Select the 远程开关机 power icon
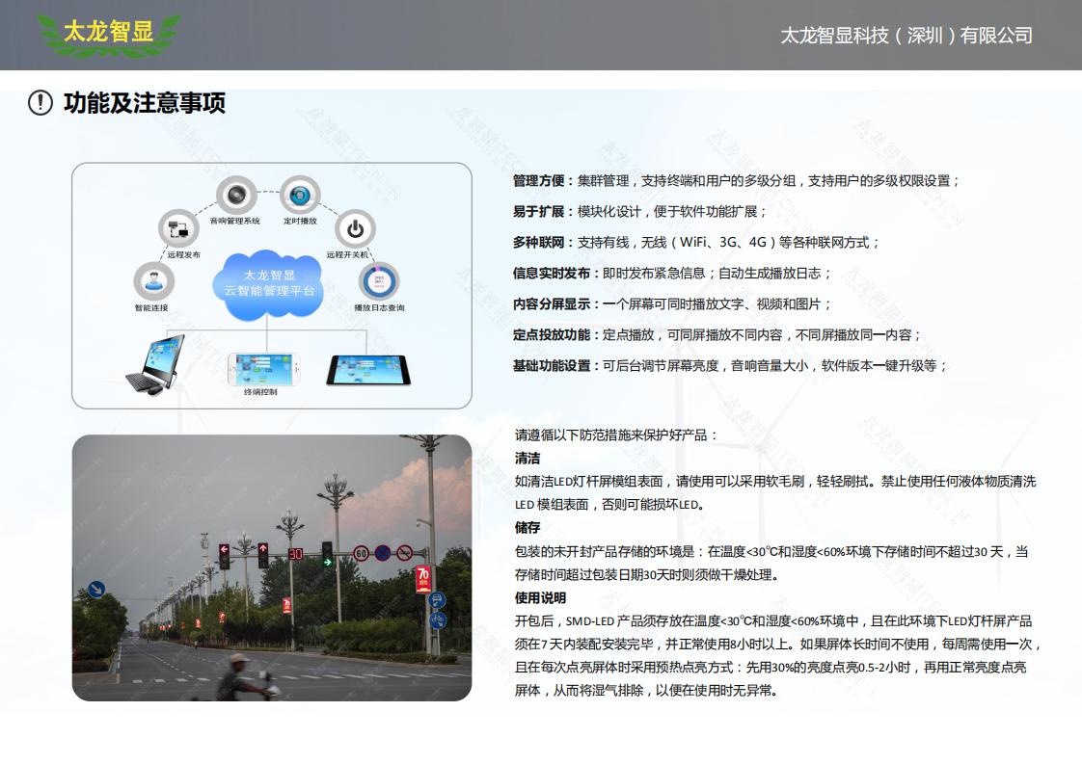The width and height of the screenshot is (1082, 764). 355,230
